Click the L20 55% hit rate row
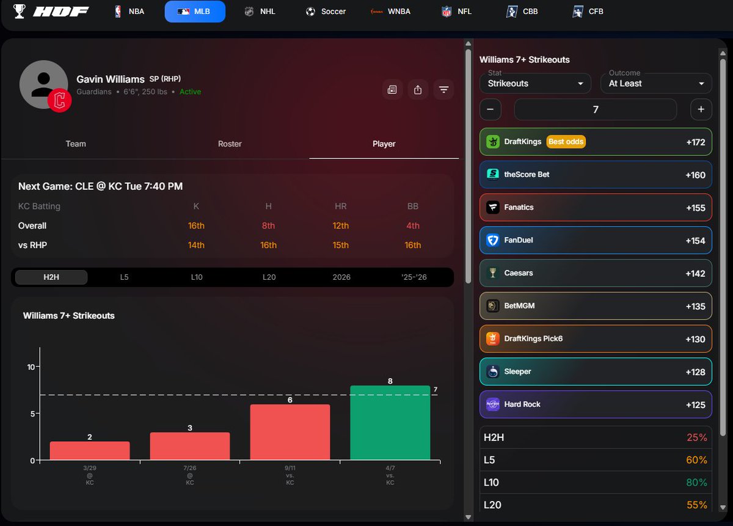Image resolution: width=733 pixels, height=526 pixels. (596, 505)
